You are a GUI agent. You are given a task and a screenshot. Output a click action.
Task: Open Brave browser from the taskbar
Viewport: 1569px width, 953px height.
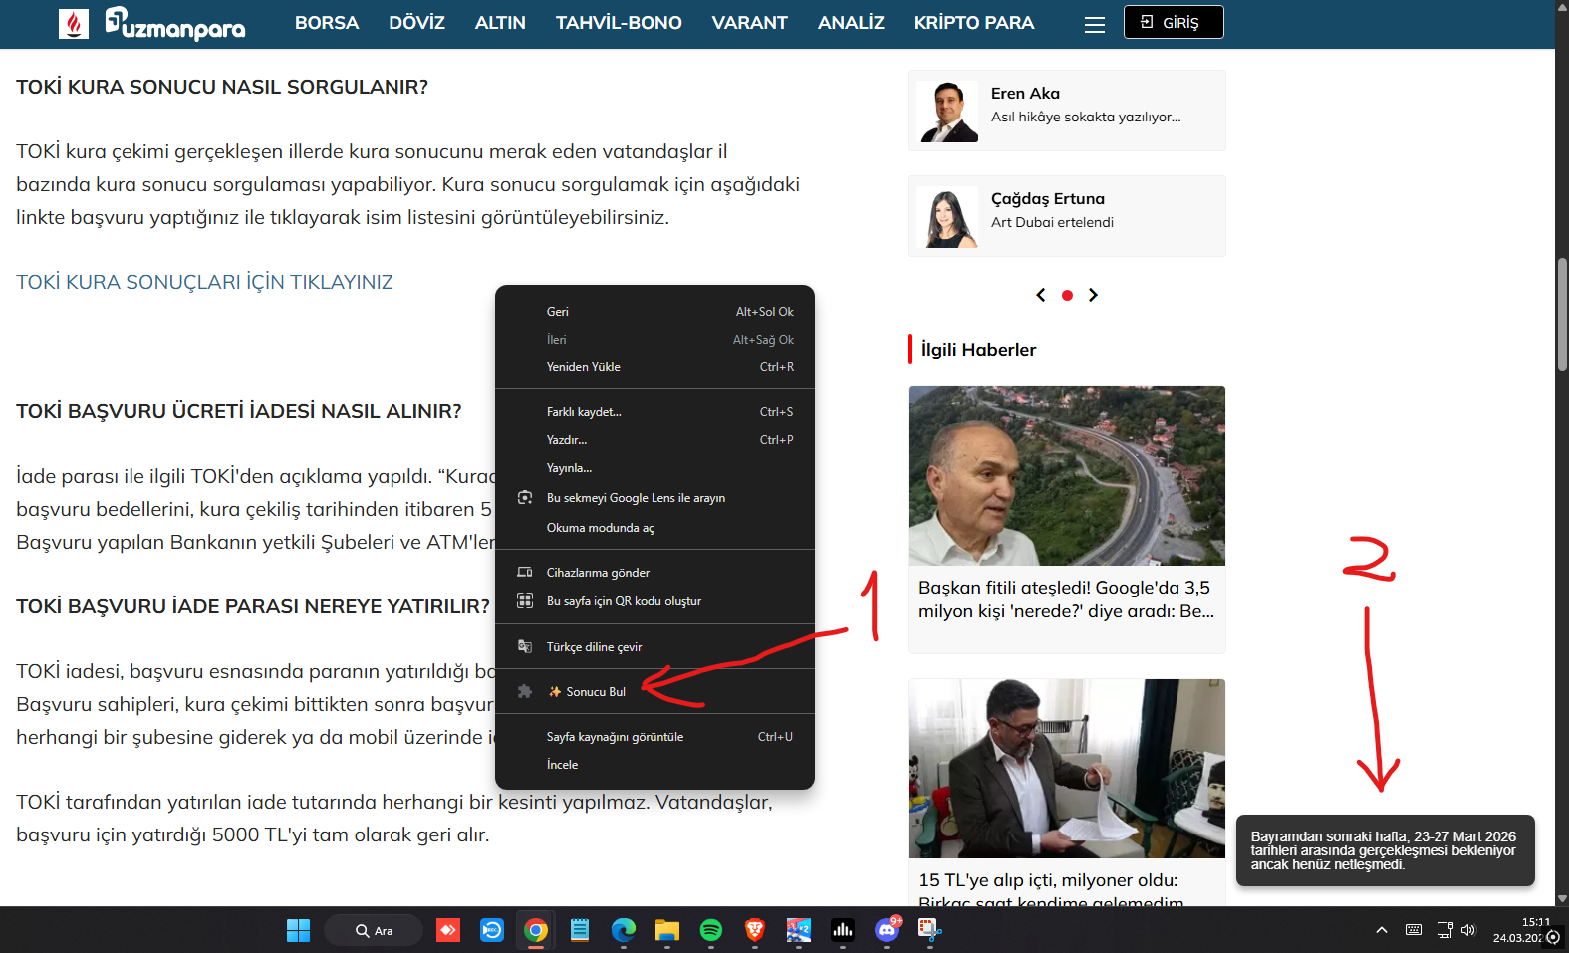click(x=755, y=930)
